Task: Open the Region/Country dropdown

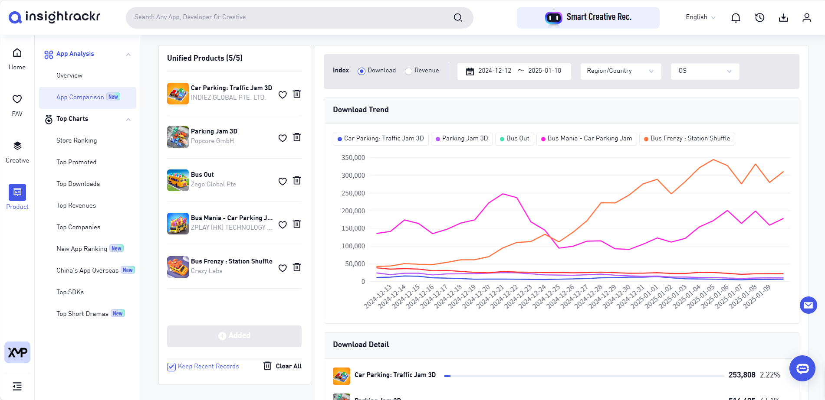Action: pyautogui.click(x=621, y=71)
